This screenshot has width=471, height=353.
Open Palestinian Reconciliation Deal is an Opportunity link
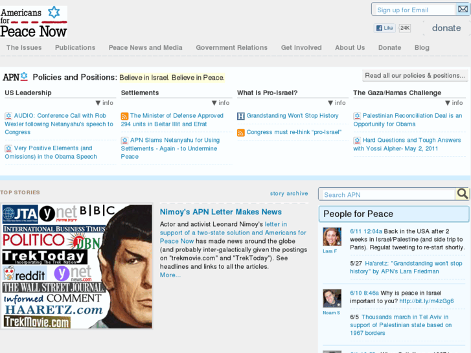point(408,120)
